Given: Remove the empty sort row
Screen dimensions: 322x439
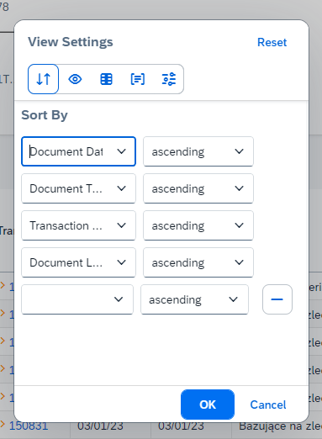Looking at the screenshot, I should 277,299.
